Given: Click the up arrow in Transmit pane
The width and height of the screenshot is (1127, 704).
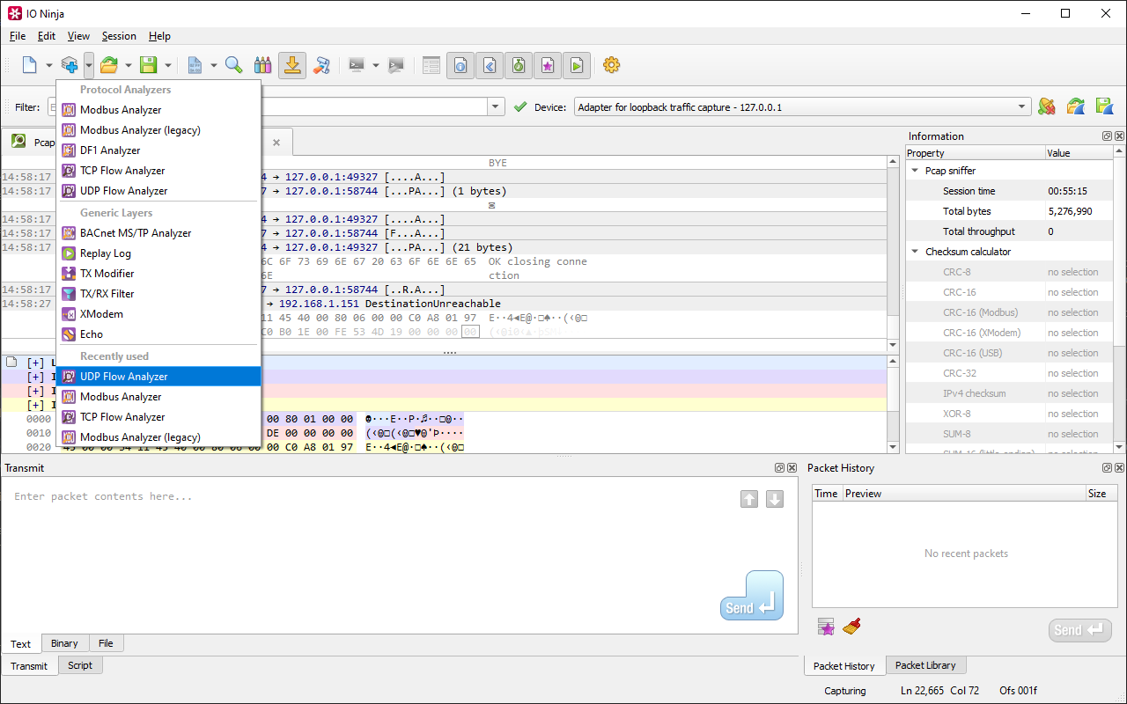Looking at the screenshot, I should coord(749,499).
